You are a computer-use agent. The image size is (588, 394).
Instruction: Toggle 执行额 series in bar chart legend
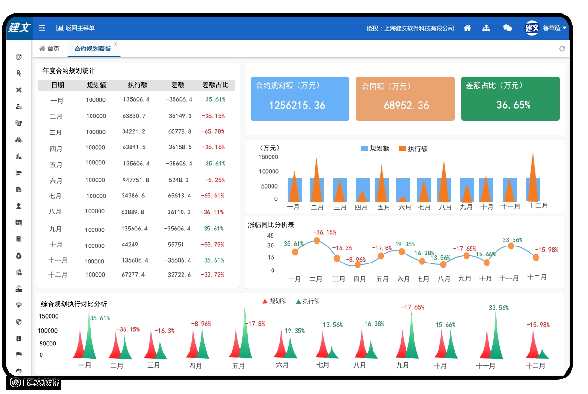coord(413,148)
